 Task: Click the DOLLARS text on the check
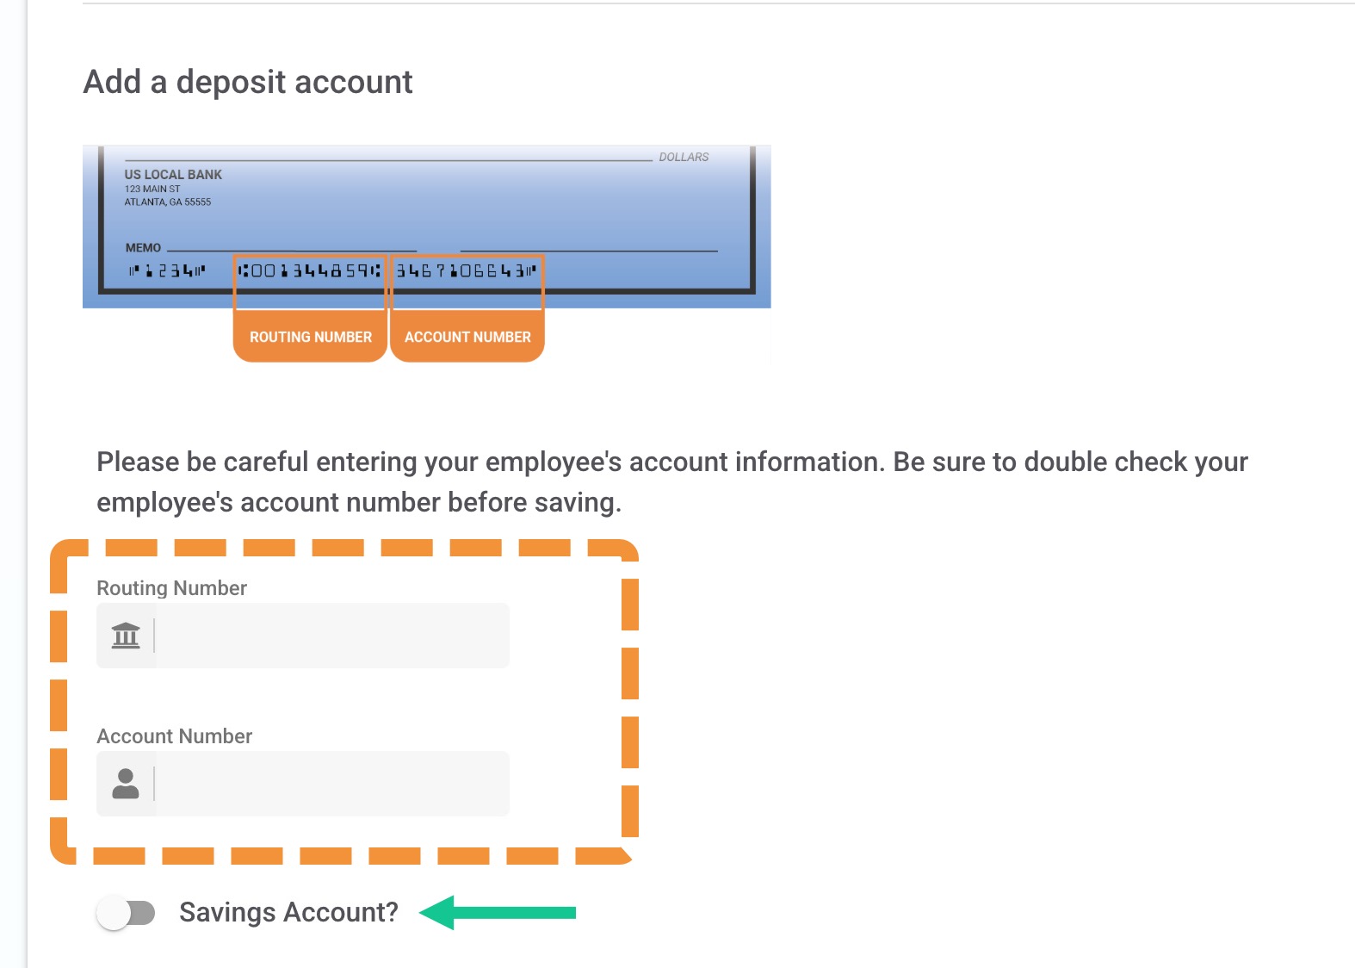(x=684, y=157)
